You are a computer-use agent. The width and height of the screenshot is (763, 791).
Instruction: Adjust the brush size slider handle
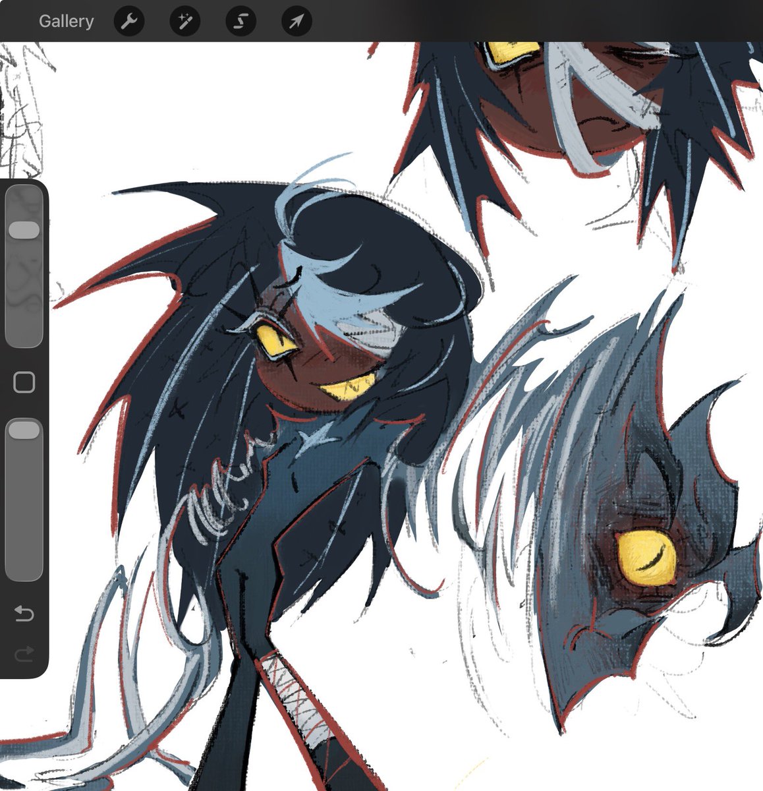click(x=24, y=230)
